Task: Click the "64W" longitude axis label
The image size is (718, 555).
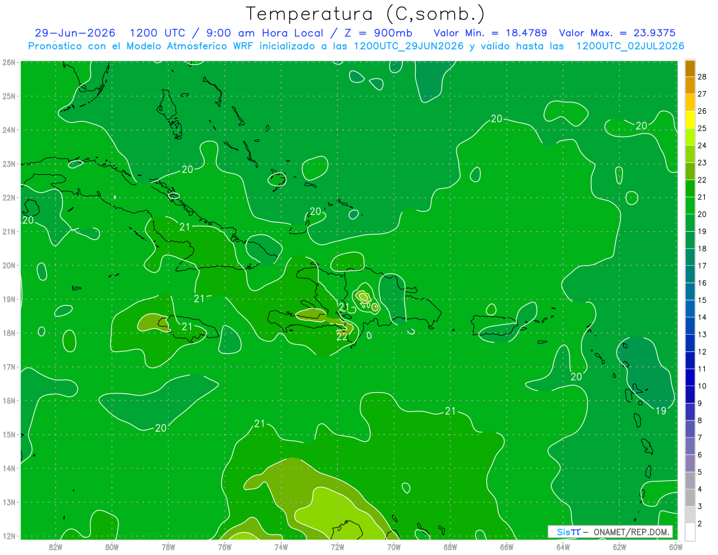Action: point(563,547)
